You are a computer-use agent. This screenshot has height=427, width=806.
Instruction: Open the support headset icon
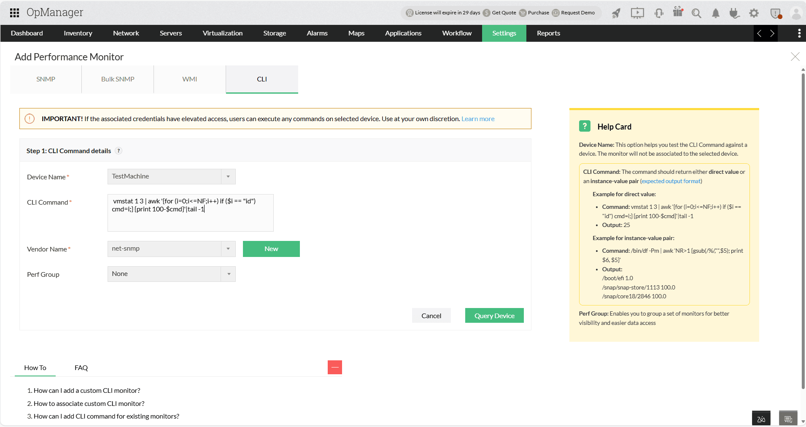point(658,13)
